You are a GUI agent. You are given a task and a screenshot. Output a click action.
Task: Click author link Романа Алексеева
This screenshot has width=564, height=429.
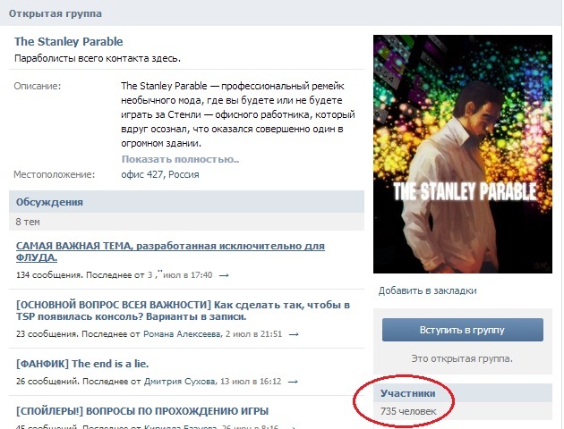(x=183, y=334)
